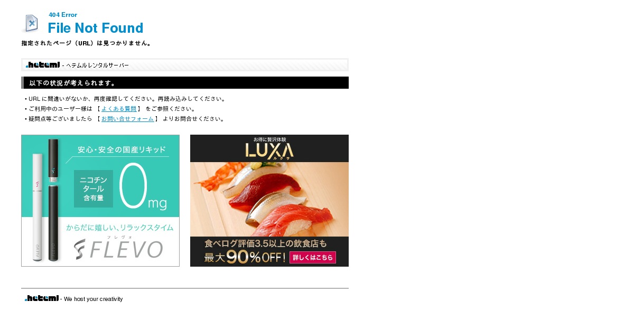Image resolution: width=634 pixels, height=320 pixels.
Task: Open the お問い合せフォーム contact link
Action: click(127, 119)
